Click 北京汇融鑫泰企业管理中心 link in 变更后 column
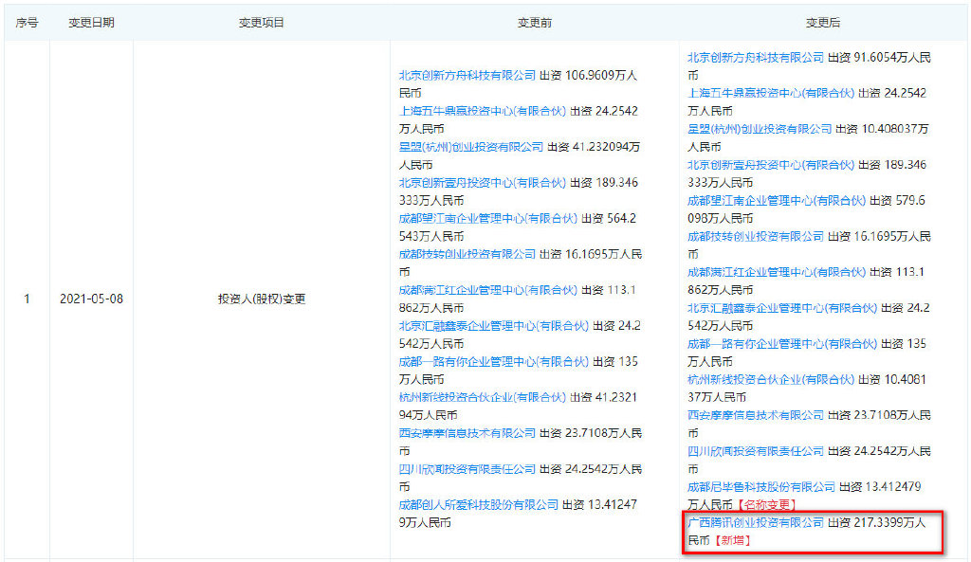 coord(782,308)
